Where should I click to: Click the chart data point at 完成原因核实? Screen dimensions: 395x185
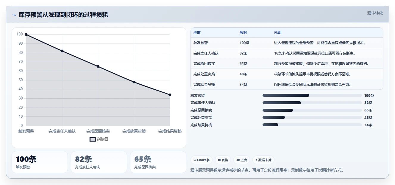pyautogui.click(x=98, y=66)
